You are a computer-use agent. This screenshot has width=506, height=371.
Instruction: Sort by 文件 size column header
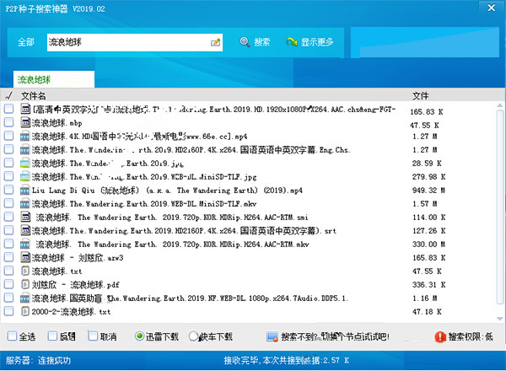coord(421,96)
